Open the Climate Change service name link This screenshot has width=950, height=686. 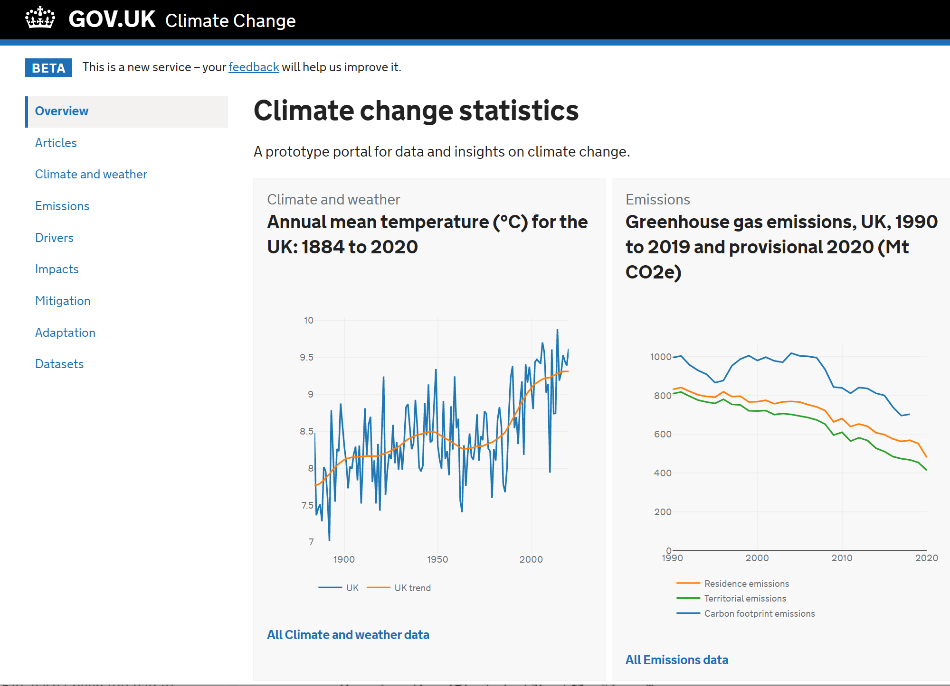pyautogui.click(x=230, y=21)
